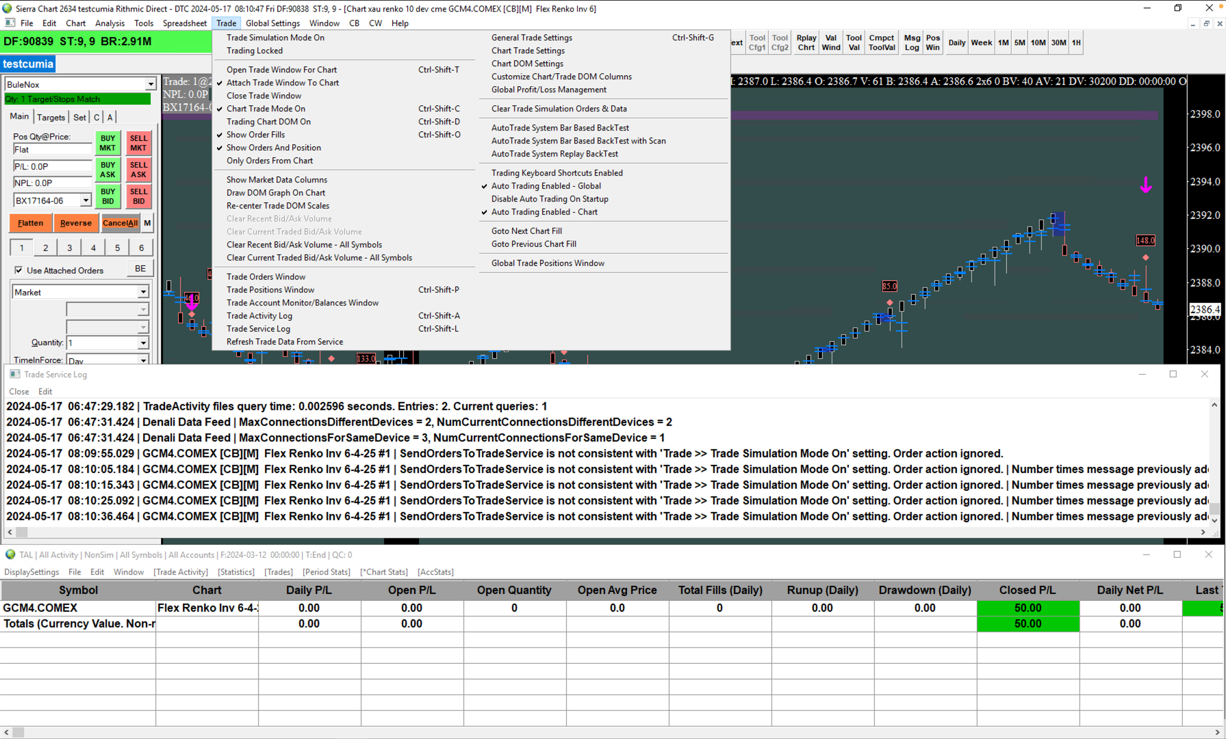The height and width of the screenshot is (739, 1226).
Task: Switch to the Targets tab
Action: [x=51, y=117]
